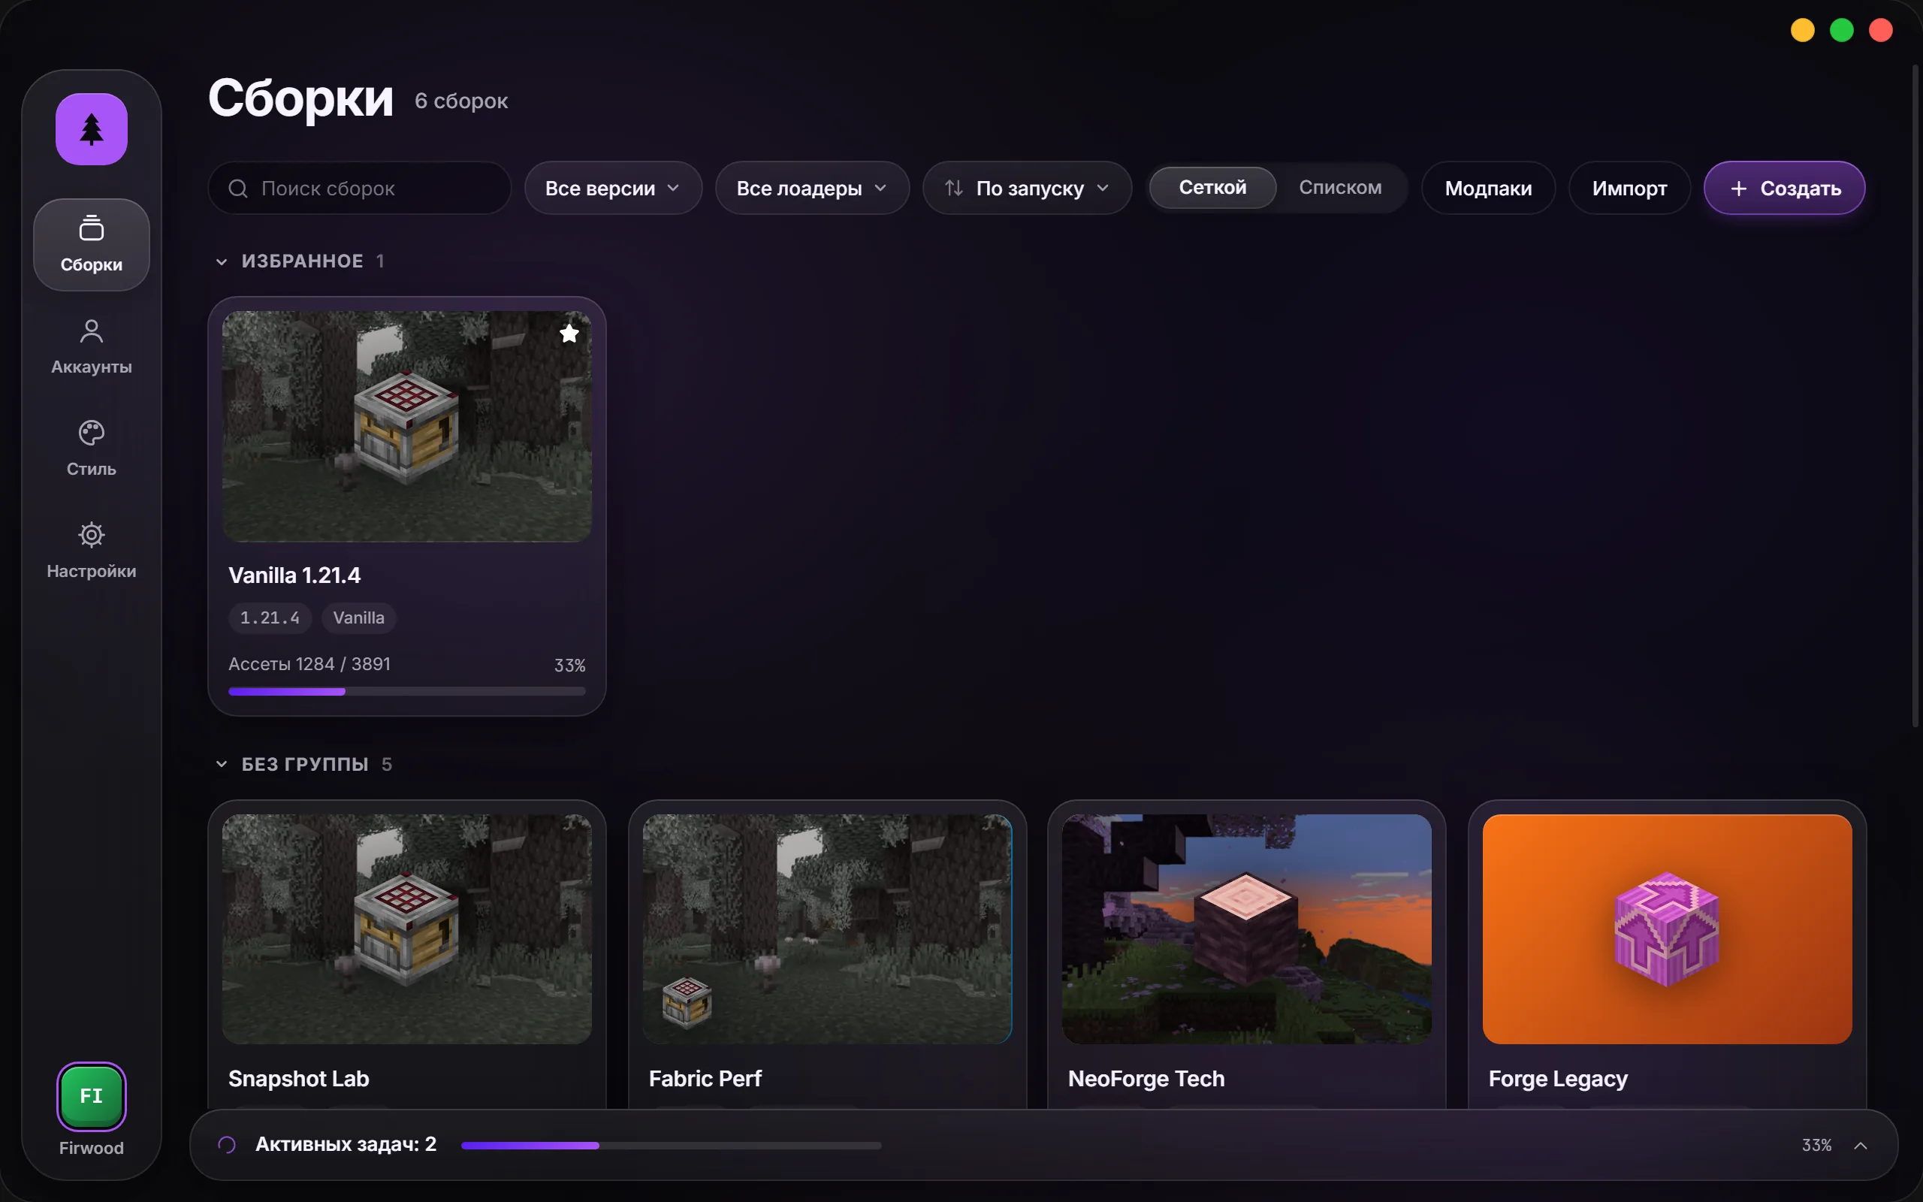This screenshot has height=1202, width=1923.
Task: Open the Все версии dropdown
Action: click(613, 189)
